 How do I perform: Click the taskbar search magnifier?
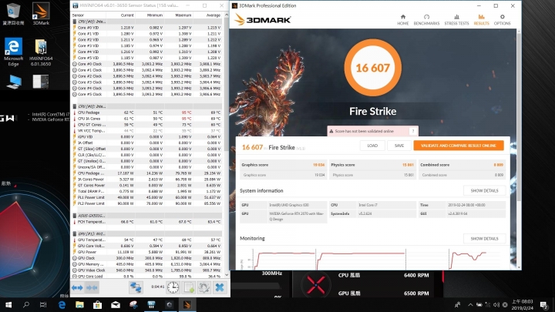pyautogui.click(x=26, y=304)
